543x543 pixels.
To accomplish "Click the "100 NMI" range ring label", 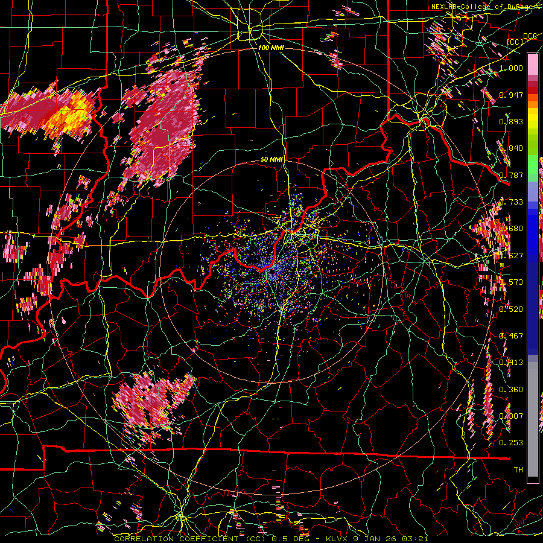I will 271,48.
